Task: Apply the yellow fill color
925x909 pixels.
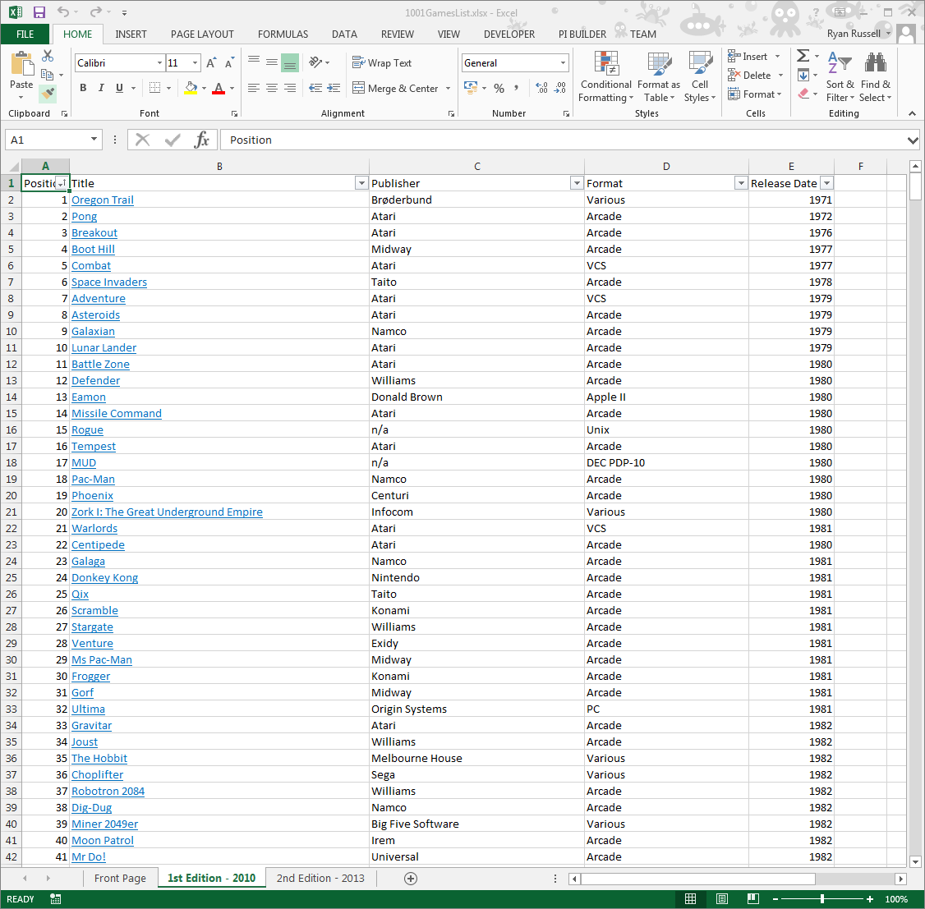Action: [x=191, y=88]
